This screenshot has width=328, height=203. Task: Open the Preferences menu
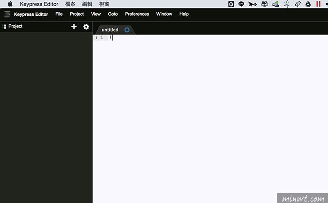137,14
